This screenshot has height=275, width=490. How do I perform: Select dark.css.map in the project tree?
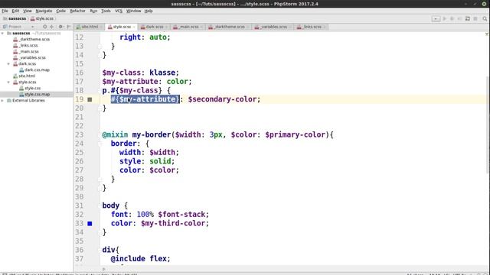(37, 70)
